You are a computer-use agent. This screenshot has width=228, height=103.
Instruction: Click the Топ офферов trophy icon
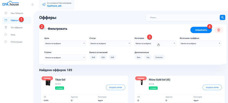coord(6,27)
